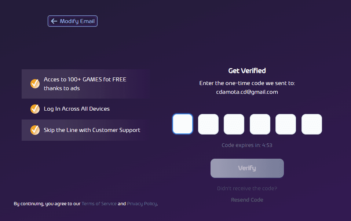This screenshot has width=351, height=221.
Task: Focus the fourth code digit box
Action: coord(260,124)
